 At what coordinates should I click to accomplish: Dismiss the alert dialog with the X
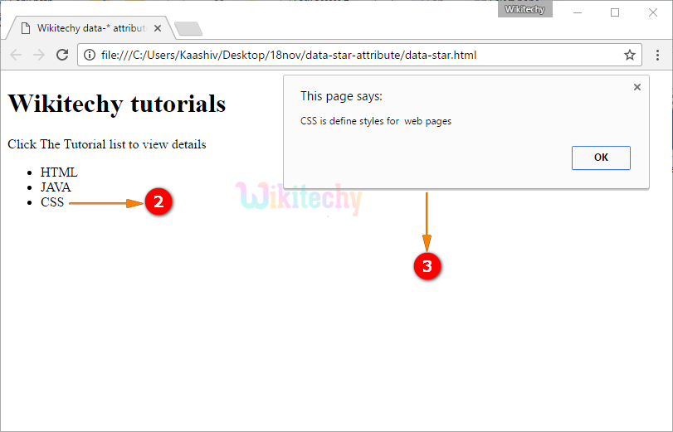(x=637, y=87)
